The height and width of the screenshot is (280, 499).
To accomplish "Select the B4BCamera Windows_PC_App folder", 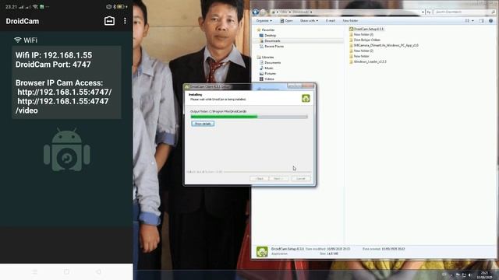I will [384, 45].
